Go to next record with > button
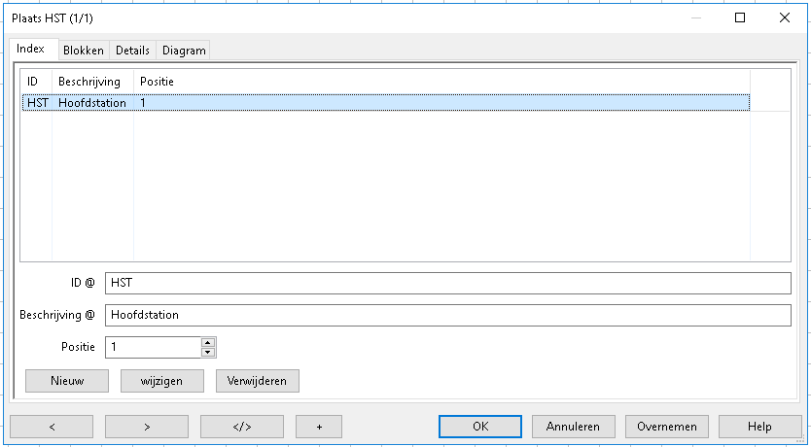Screen dimensions: 811x447 click(147, 427)
